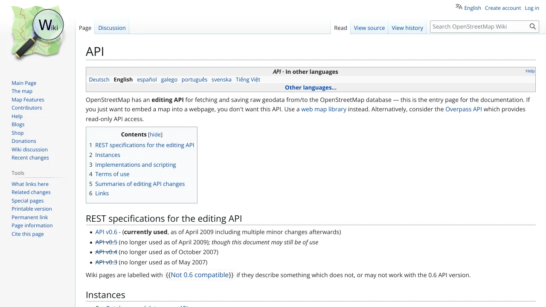Screen dimensions: 546x307
Task: Open API v0.3 link
Action: pyautogui.click(x=106, y=262)
